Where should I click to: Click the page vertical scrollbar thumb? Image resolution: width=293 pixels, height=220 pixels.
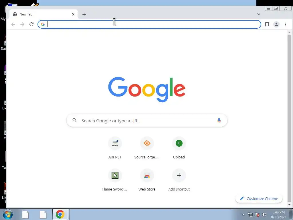point(289,118)
